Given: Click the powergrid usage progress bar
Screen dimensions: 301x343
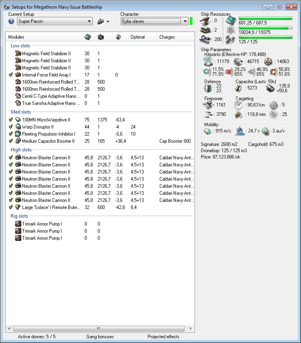Looking at the screenshot, I should [265, 28].
